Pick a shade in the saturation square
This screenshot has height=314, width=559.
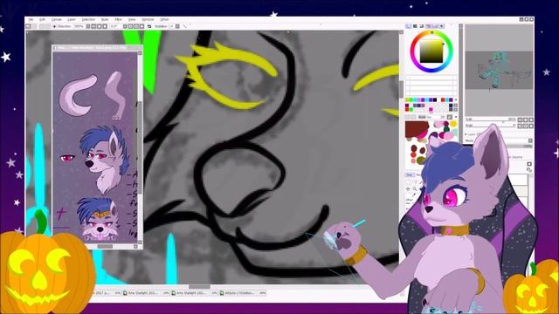click(x=431, y=51)
